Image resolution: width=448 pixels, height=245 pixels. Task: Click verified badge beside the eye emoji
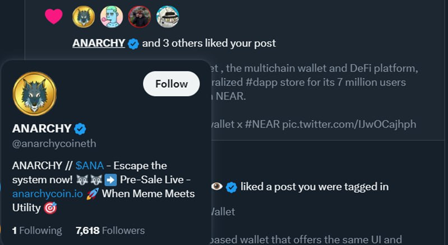(x=232, y=187)
